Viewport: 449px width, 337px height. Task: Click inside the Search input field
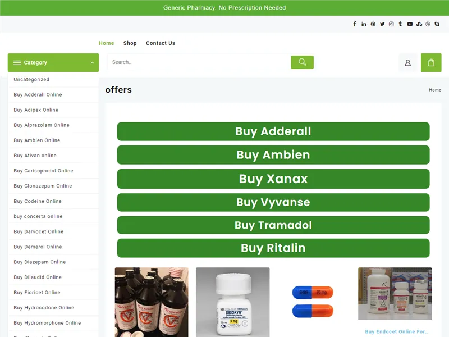pyautogui.click(x=196, y=62)
